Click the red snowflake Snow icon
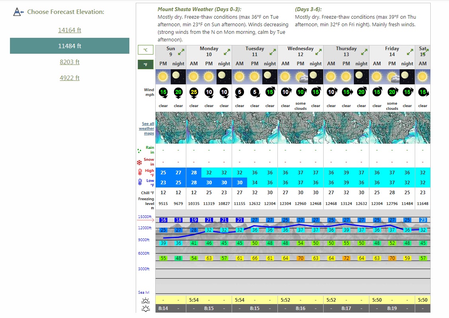 click(139, 162)
